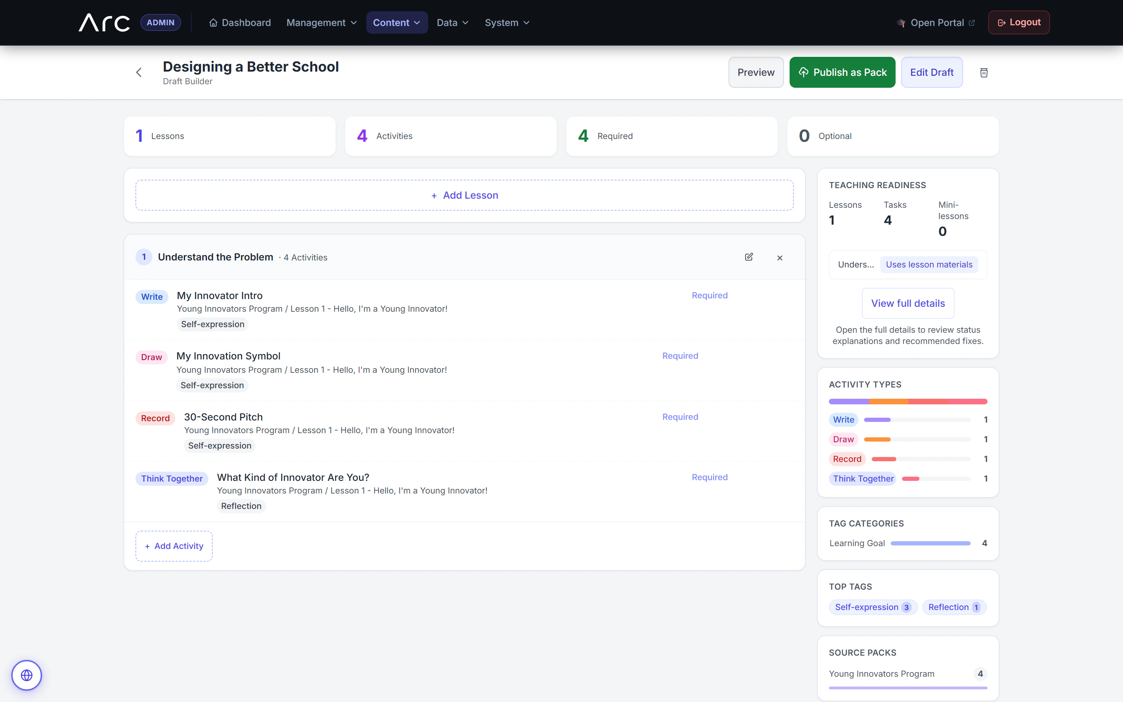Delete draft with the trash icon
1123x702 pixels.
tap(984, 72)
